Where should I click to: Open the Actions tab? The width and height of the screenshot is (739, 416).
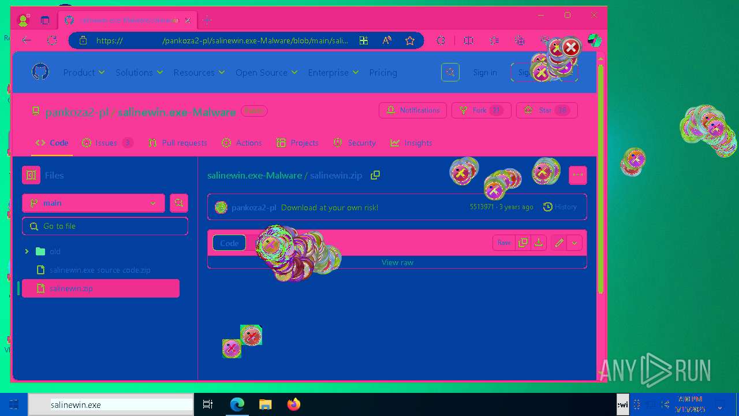coord(242,143)
